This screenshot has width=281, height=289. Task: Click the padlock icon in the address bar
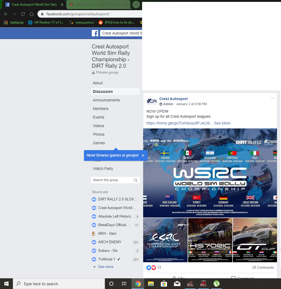pos(42,14)
